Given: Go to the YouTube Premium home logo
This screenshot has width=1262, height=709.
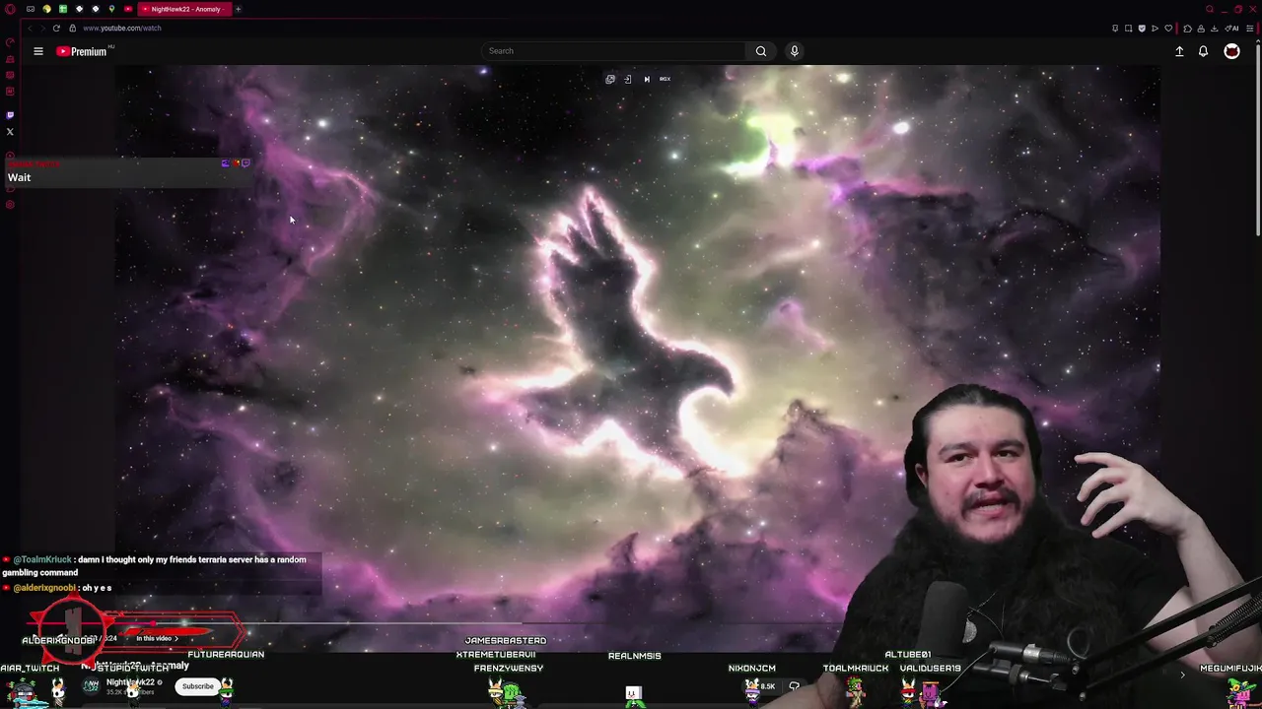Looking at the screenshot, I should pos(82,51).
